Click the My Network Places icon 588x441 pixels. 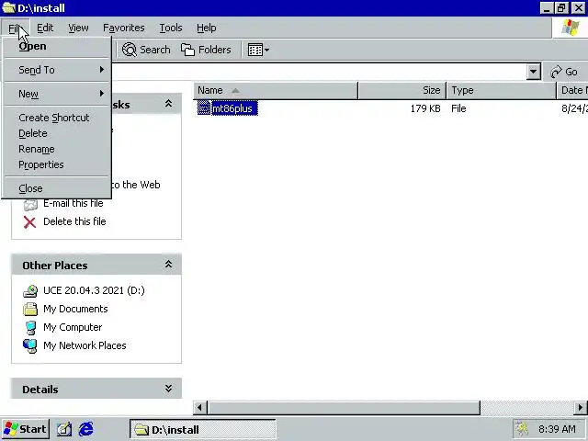(x=30, y=345)
